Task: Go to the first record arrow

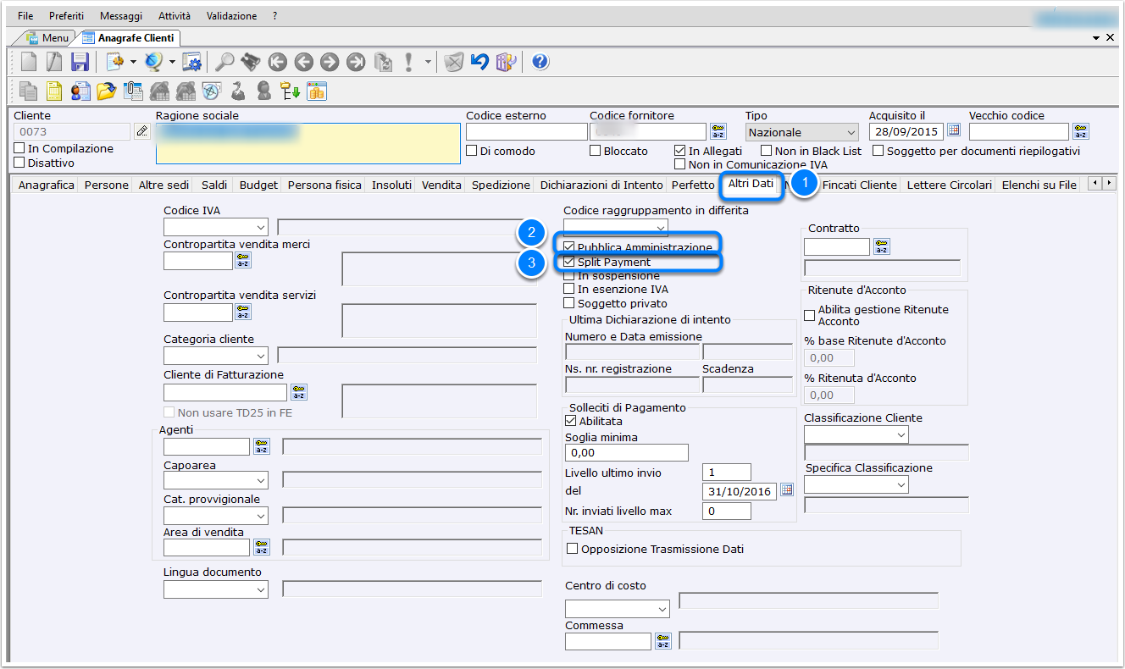Action: point(277,61)
